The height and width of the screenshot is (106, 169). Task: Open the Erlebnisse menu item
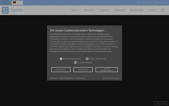pyautogui.click(x=104, y=10)
